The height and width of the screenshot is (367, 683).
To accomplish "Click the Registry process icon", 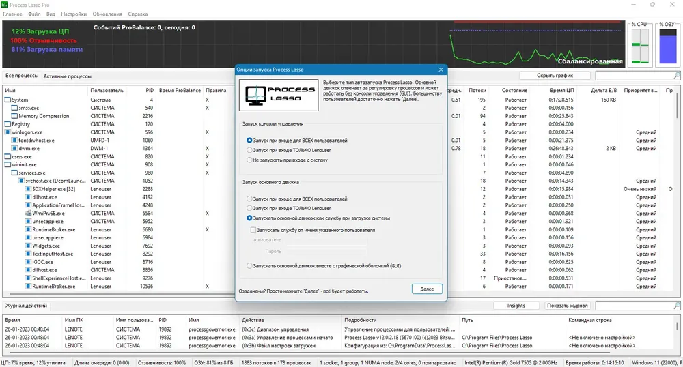I will (8, 124).
